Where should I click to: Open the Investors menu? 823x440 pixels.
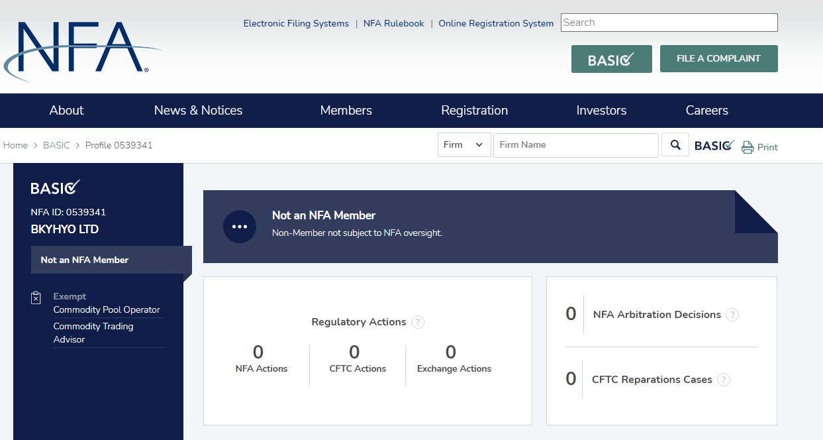pos(602,111)
